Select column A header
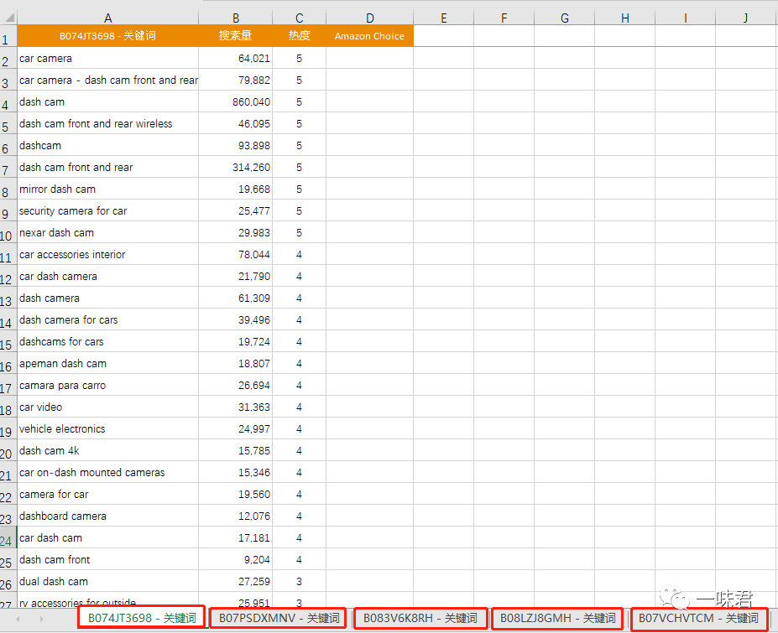The image size is (778, 633). coord(107,18)
